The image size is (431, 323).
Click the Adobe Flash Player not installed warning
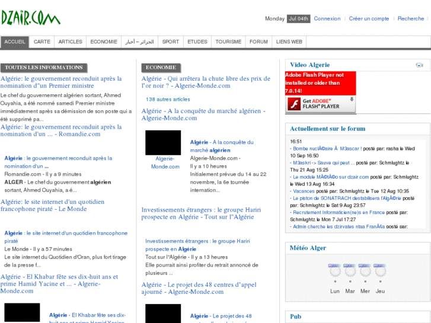[x=321, y=83]
